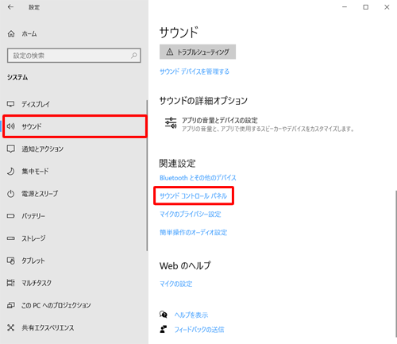Click the 共有エクスペリエンス icon

[x=10, y=327]
